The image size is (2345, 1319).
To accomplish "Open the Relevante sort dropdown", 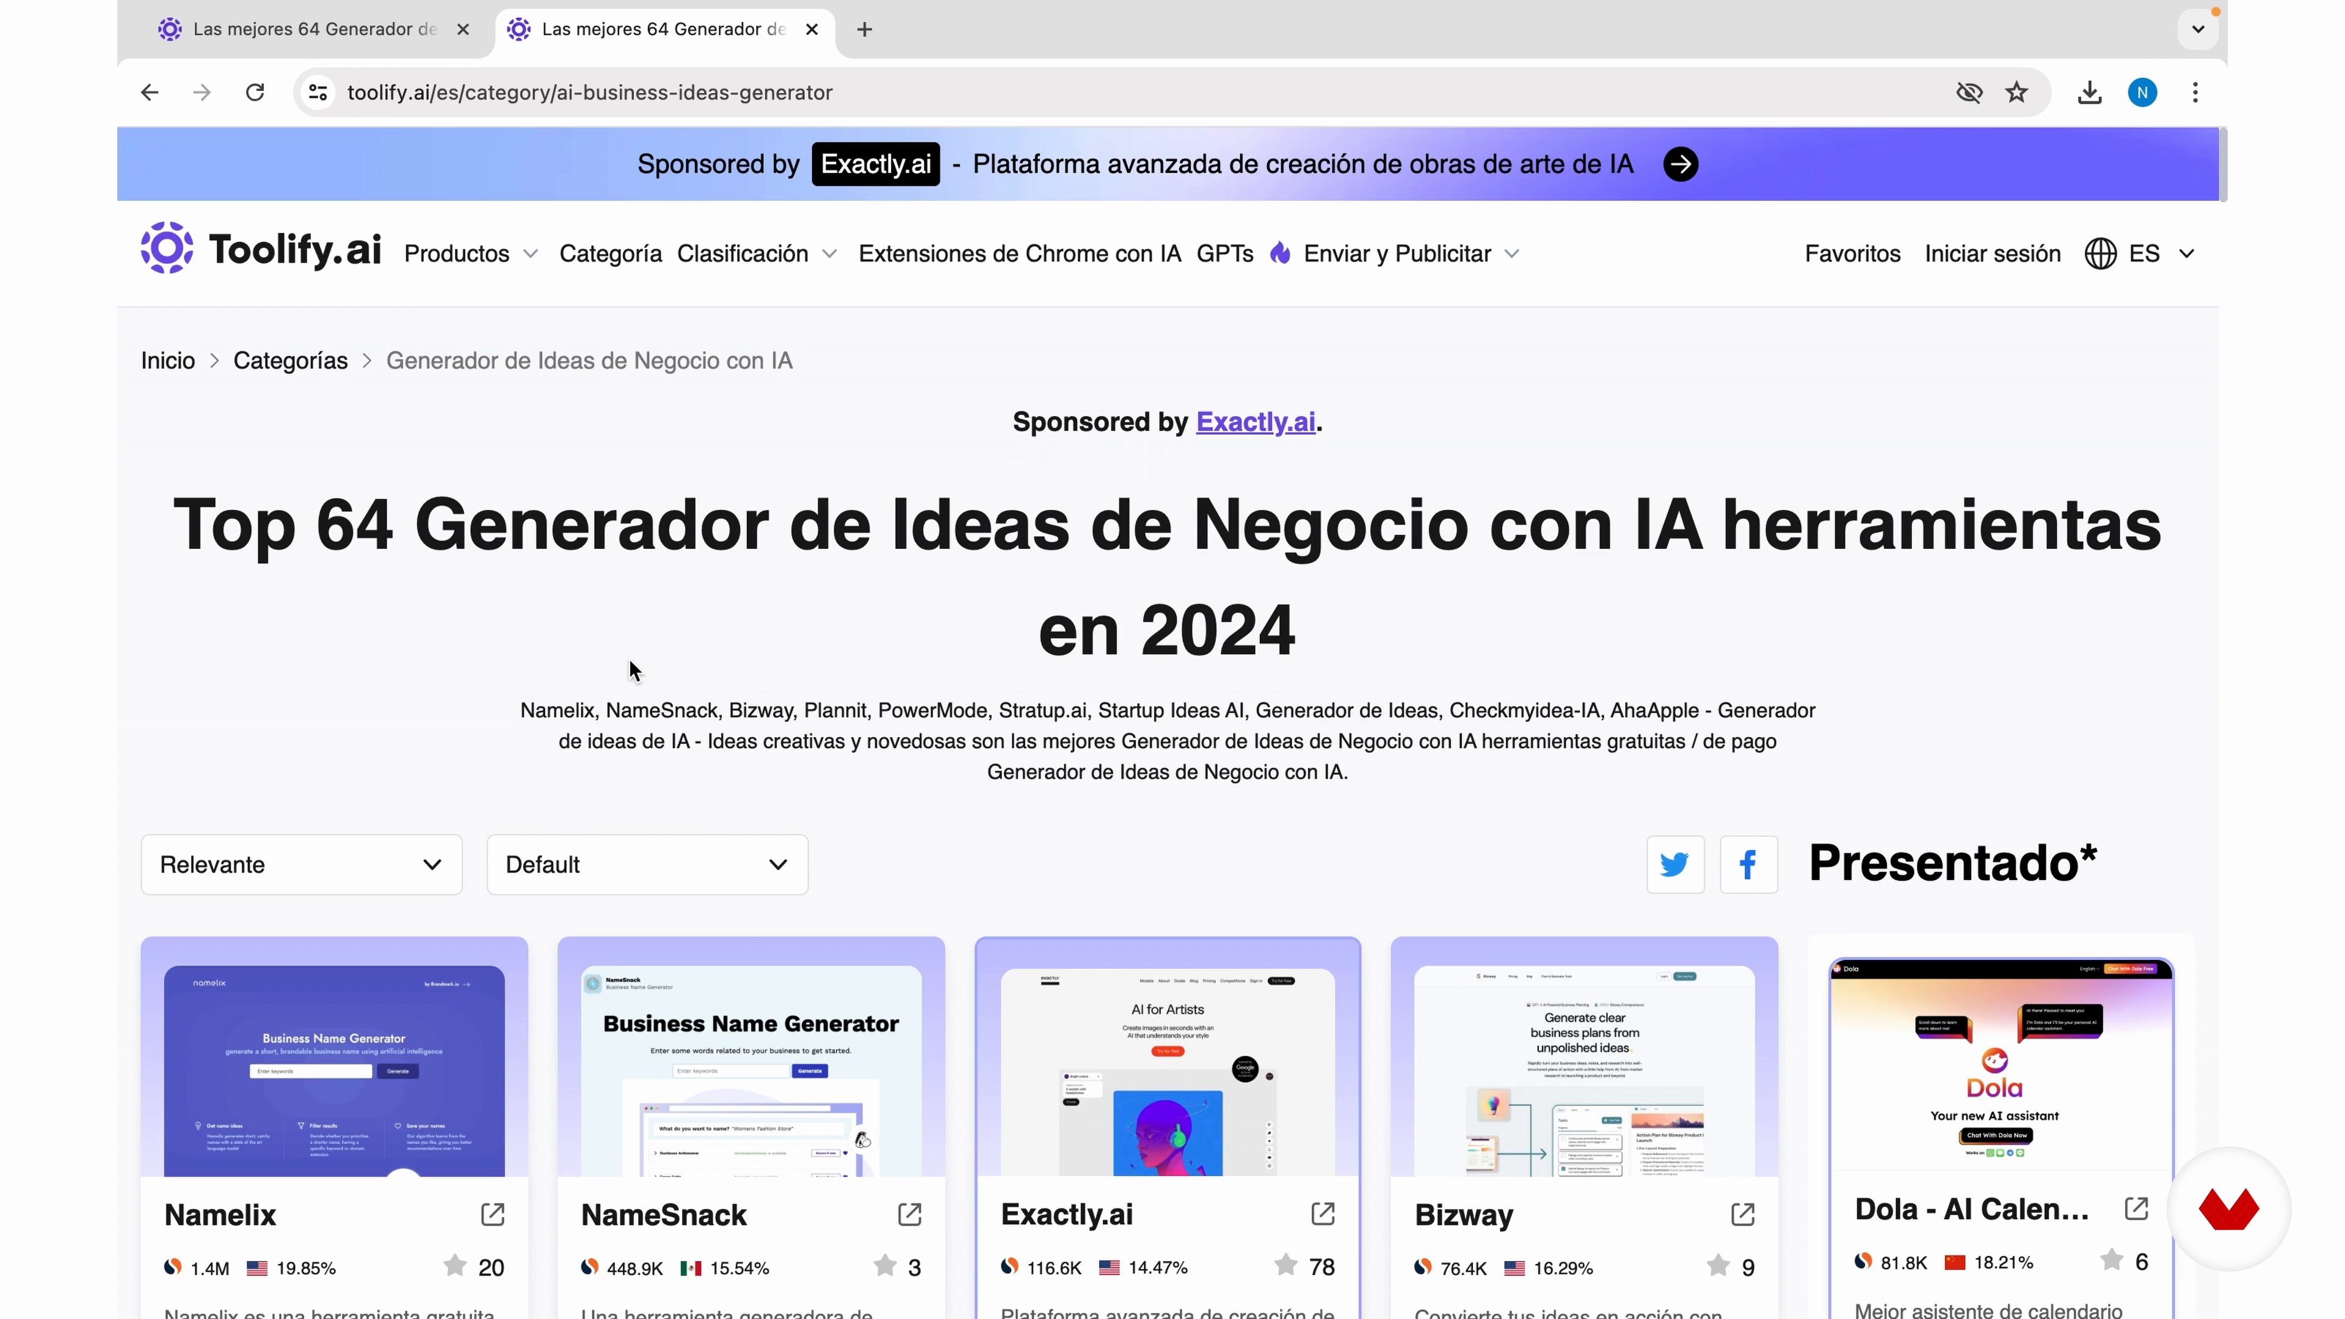I will click(x=301, y=864).
